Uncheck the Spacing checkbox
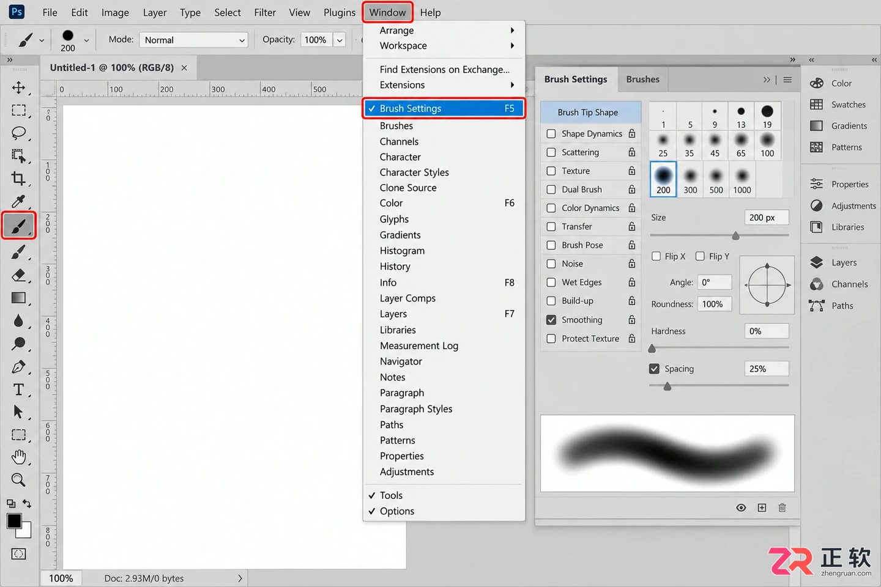The height and width of the screenshot is (587, 881). pyautogui.click(x=654, y=369)
